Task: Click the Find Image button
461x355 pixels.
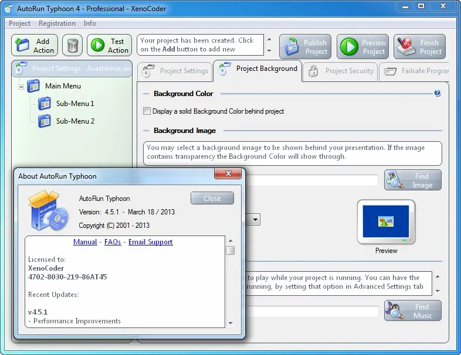Action: (x=413, y=180)
